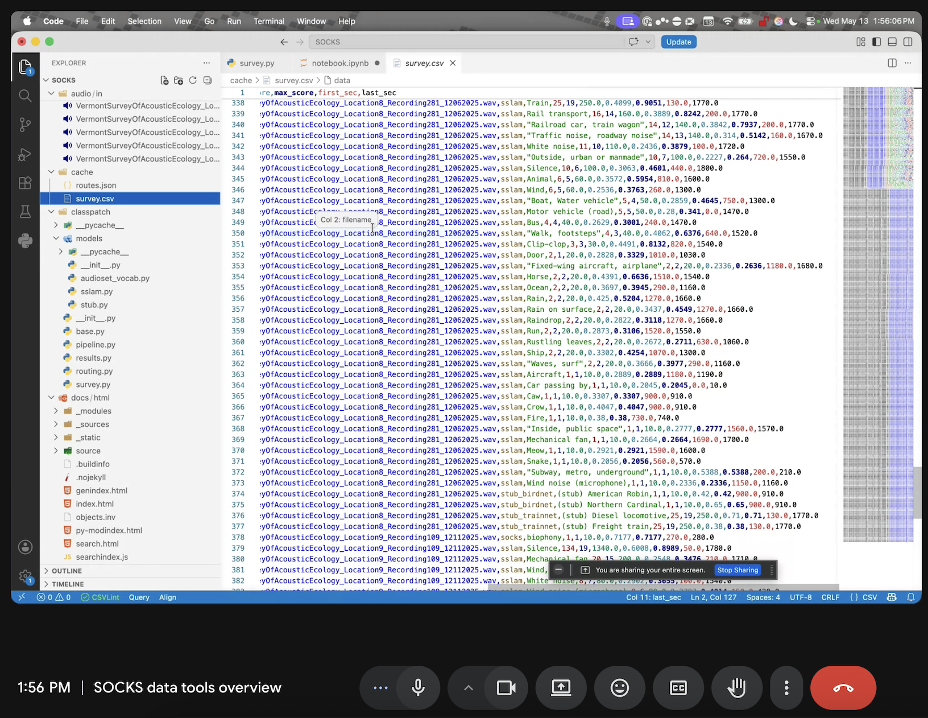Send a reaction emoji in Meet

(619, 688)
